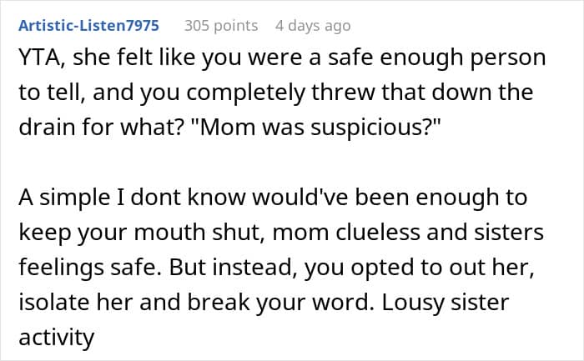Click the "4 days ago" timestamp

point(313,26)
